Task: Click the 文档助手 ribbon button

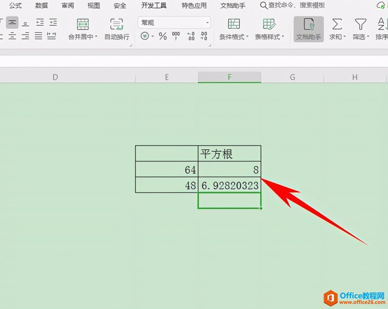Action: pos(309,29)
